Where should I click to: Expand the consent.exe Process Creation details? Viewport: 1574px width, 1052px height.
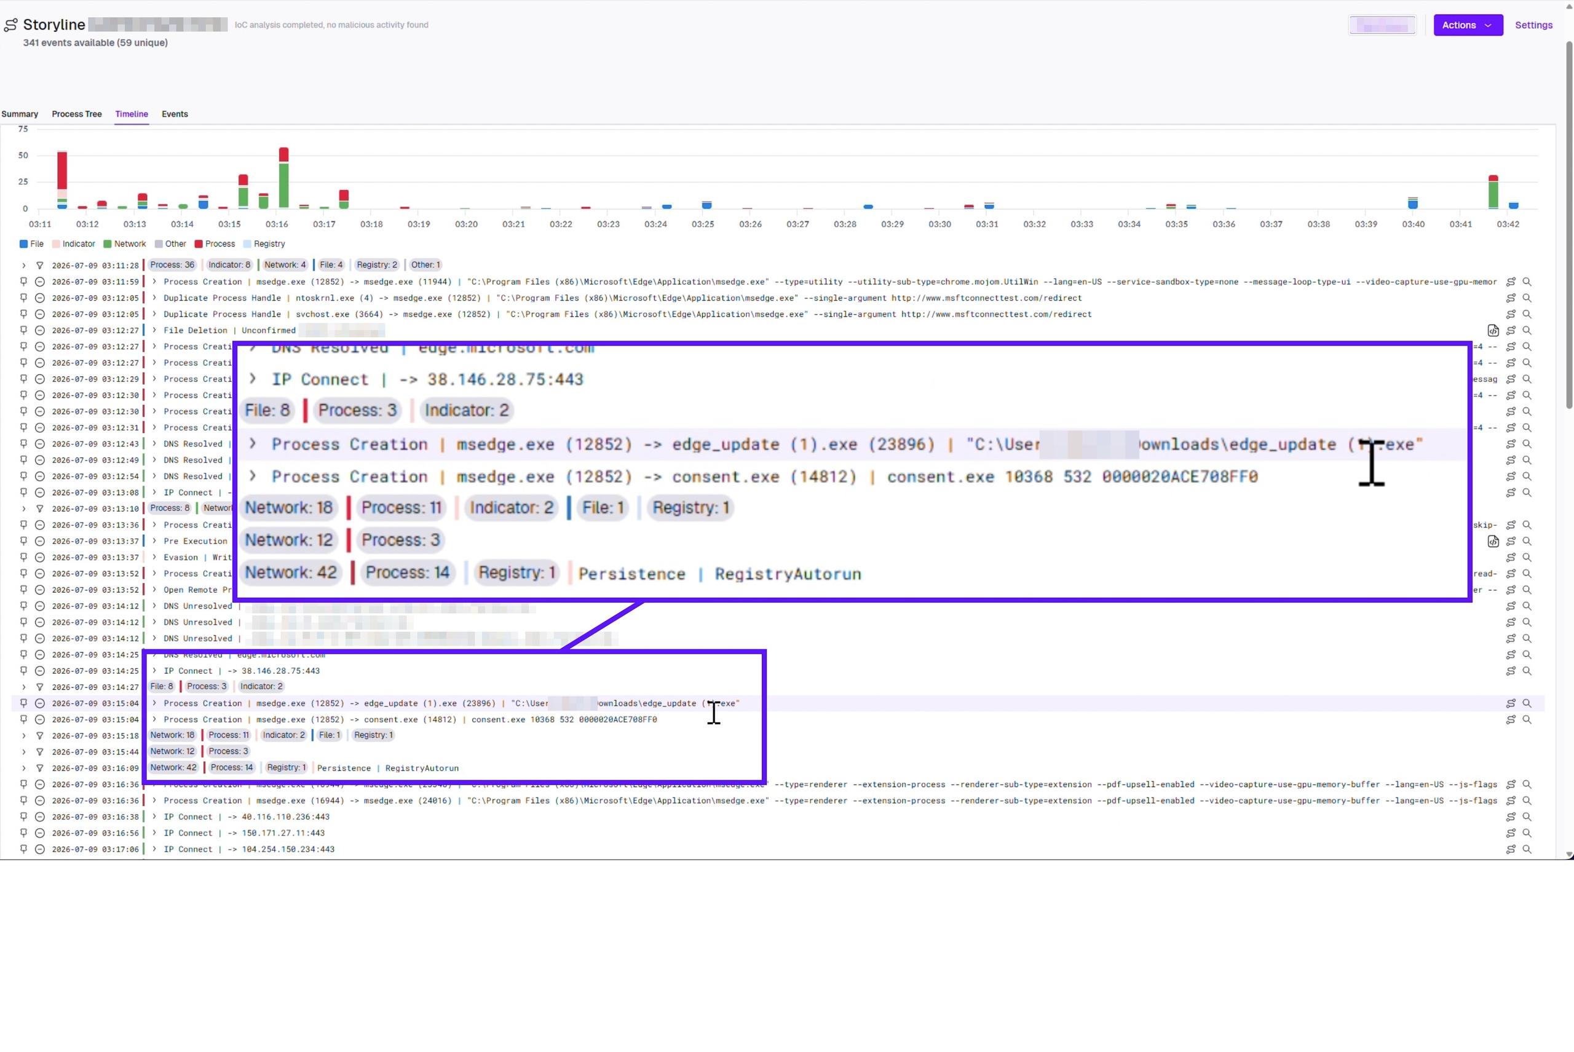coord(154,719)
